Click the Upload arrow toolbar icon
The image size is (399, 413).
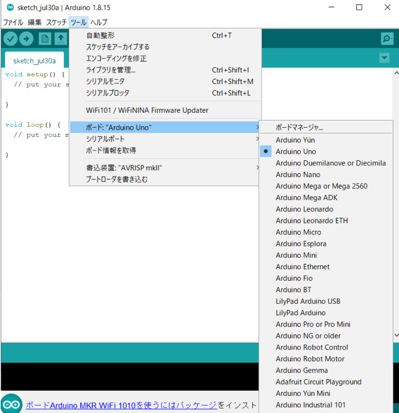[x=27, y=39]
